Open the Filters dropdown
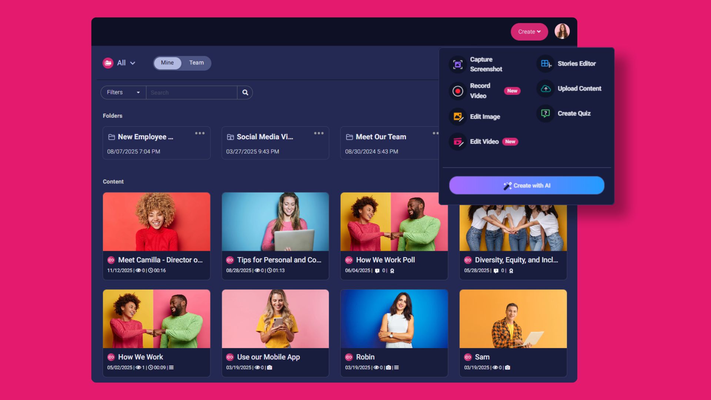 point(123,92)
